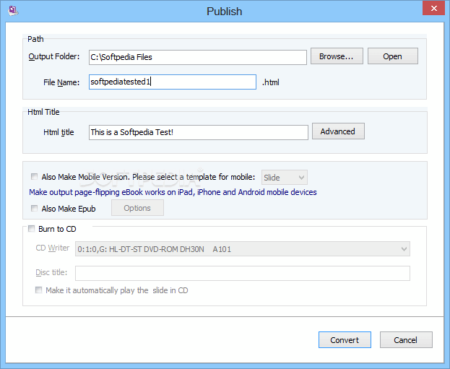Close the Publish dialog
Image resolution: width=450 pixels, height=369 pixels.
(433, 9)
